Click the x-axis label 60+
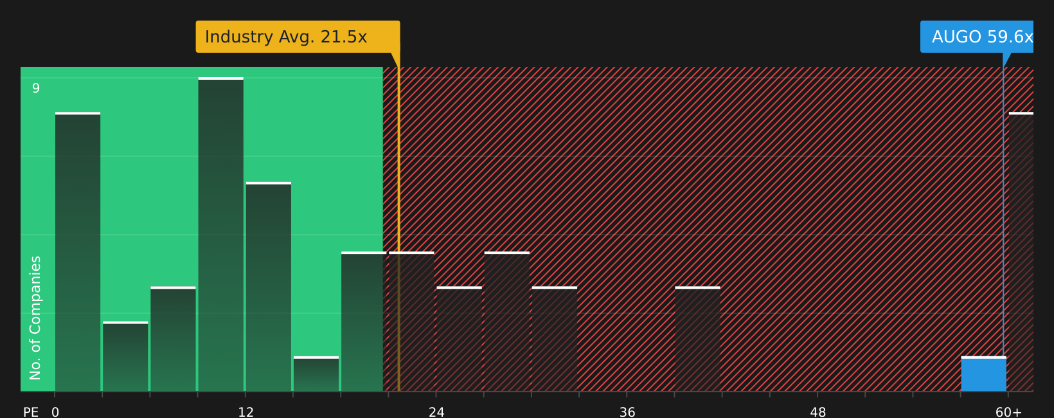 (x=1008, y=412)
